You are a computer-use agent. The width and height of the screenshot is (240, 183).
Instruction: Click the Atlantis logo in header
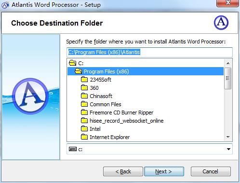(221, 23)
